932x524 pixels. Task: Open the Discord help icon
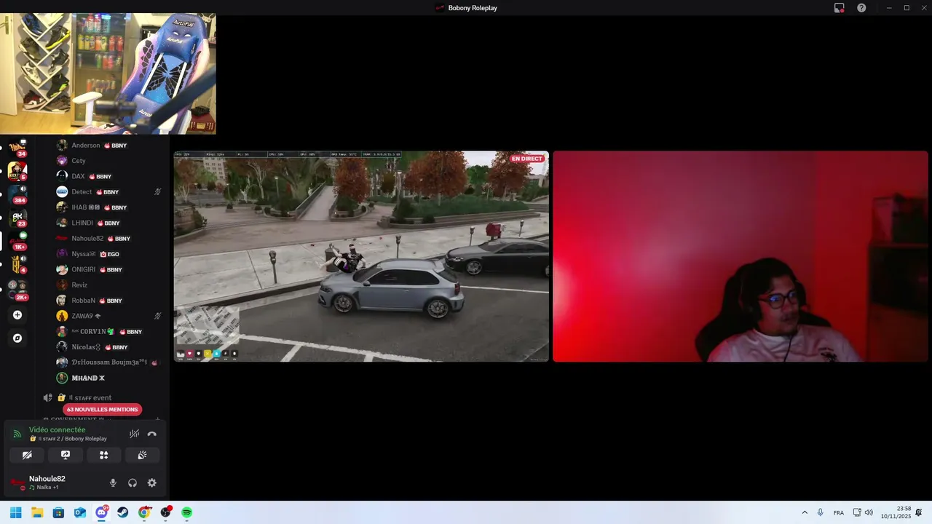coord(861,8)
